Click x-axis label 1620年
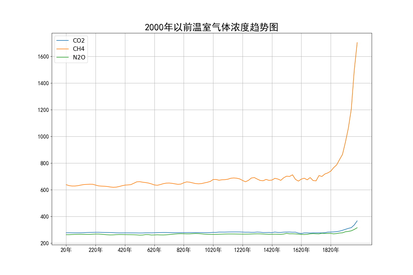 (301, 250)
